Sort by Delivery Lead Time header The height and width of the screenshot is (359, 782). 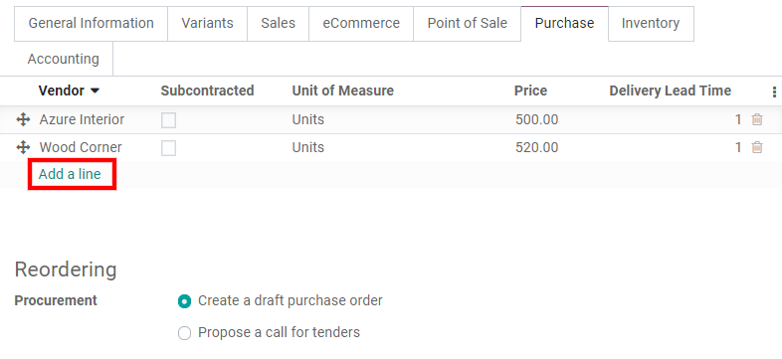tap(670, 90)
